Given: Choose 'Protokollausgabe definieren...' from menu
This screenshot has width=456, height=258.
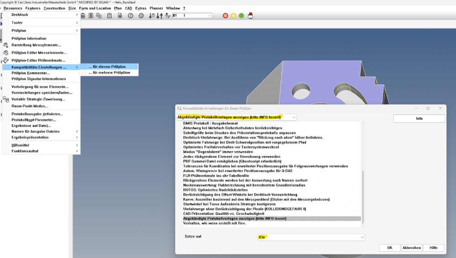Looking at the screenshot, I should pyautogui.click(x=37, y=114).
